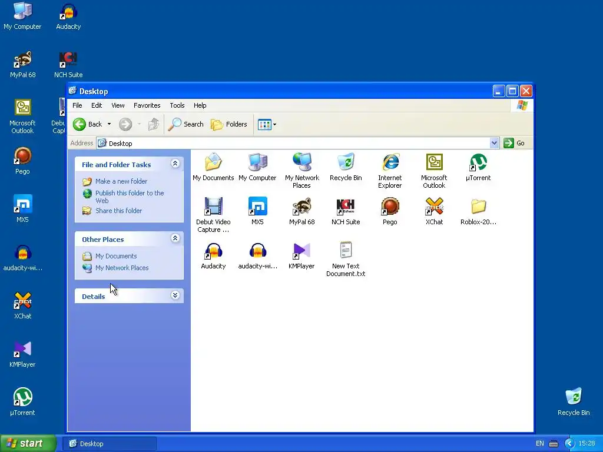Expand the Details panel

[175, 295]
